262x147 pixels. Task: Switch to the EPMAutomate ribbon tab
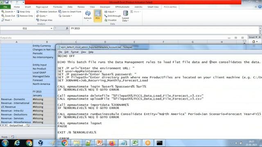pyautogui.click(x=122, y=7)
